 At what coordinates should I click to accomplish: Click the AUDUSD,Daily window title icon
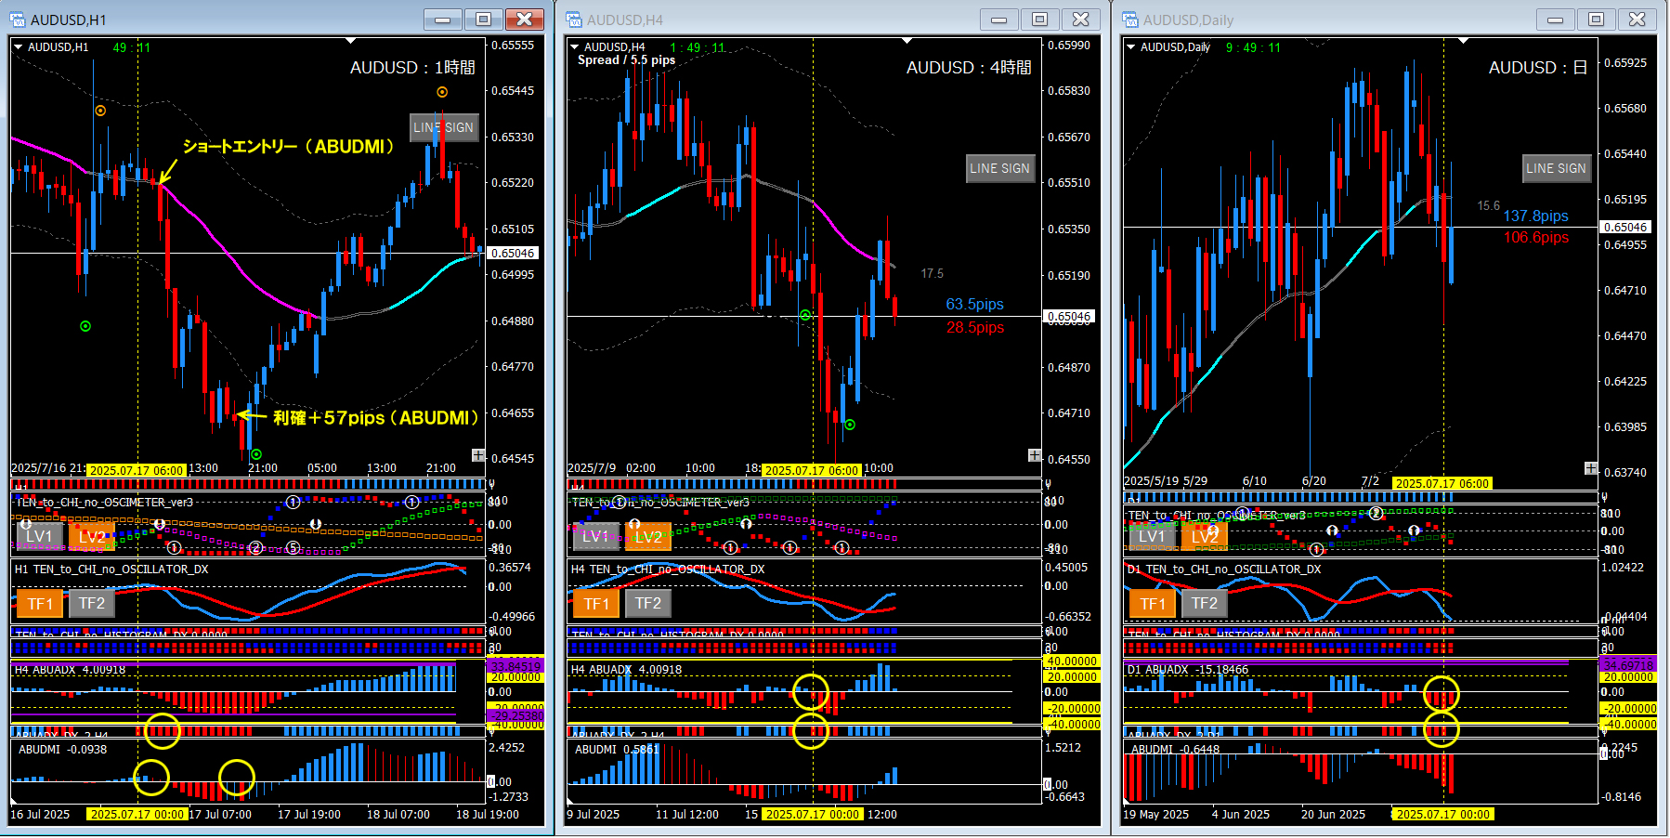(1130, 20)
